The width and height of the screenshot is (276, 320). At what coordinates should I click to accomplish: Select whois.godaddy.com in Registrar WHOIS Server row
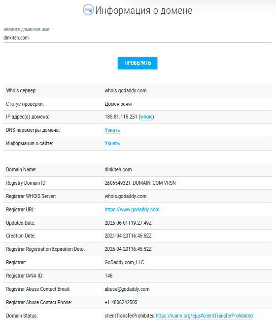point(126,197)
